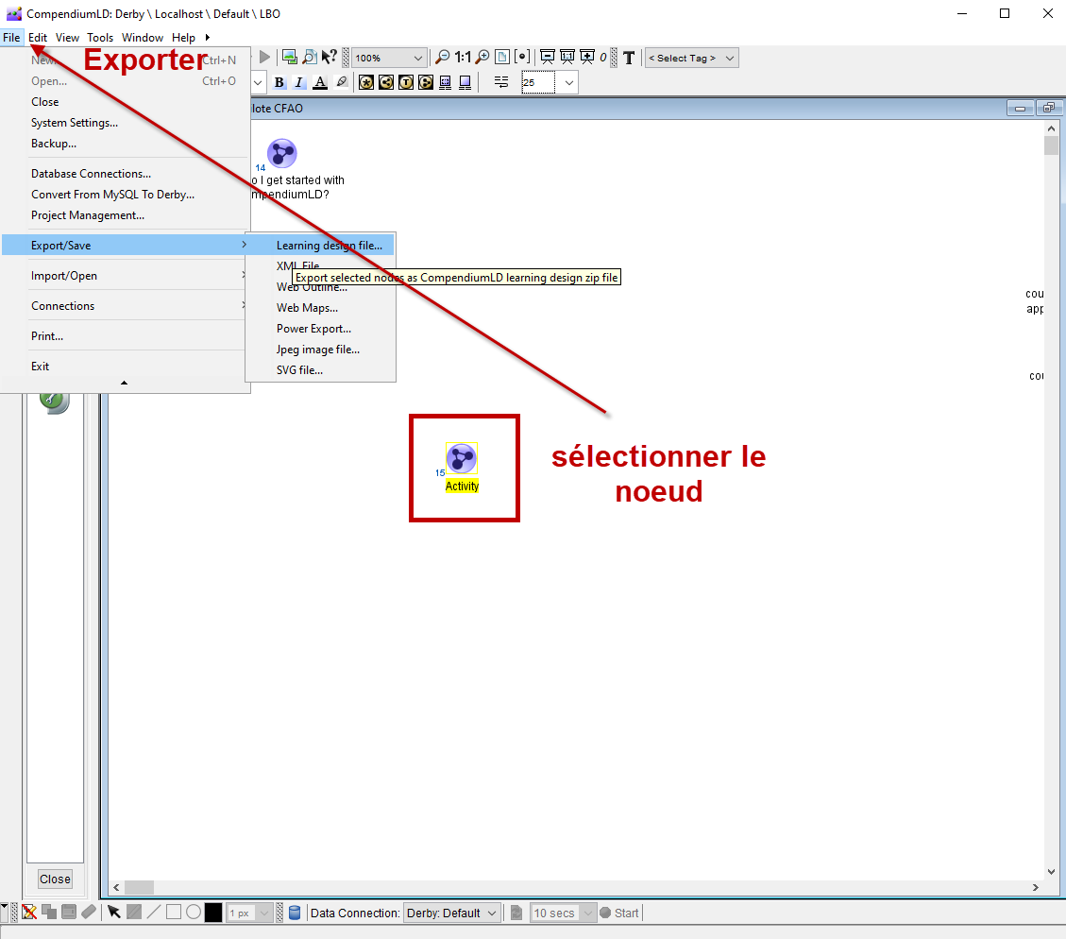Click the zoom out magnifier icon
The height and width of the screenshot is (939, 1066).
pos(443,57)
